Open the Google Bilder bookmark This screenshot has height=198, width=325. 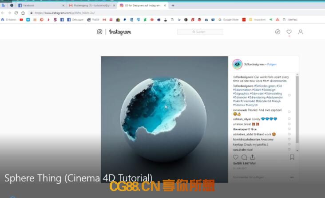pos(228,19)
